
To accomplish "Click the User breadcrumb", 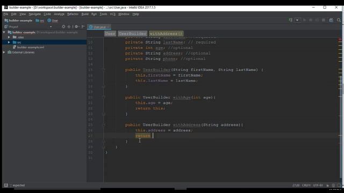I will 110,33.
